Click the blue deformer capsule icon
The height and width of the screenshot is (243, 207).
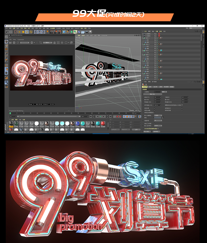click(x=79, y=32)
